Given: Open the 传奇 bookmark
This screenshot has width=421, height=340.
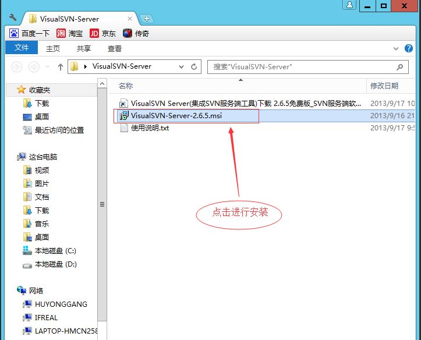Looking at the screenshot, I should 136,33.
